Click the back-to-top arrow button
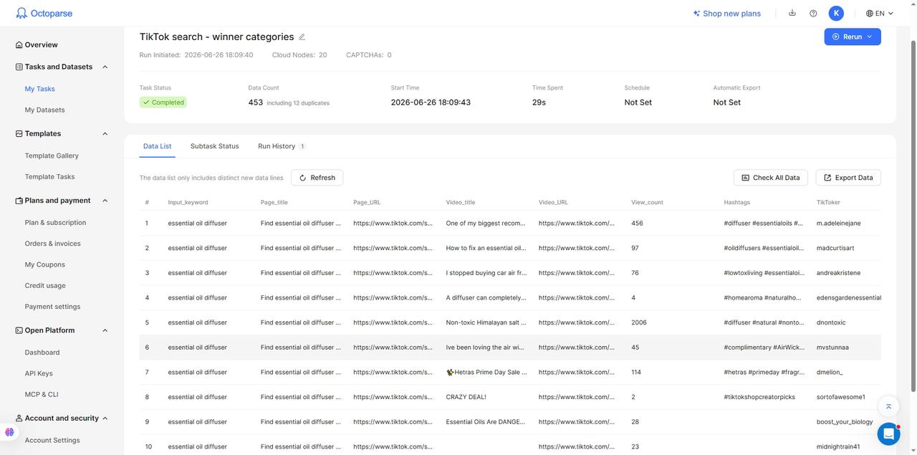Screen dimensions: 917x455 (888, 406)
